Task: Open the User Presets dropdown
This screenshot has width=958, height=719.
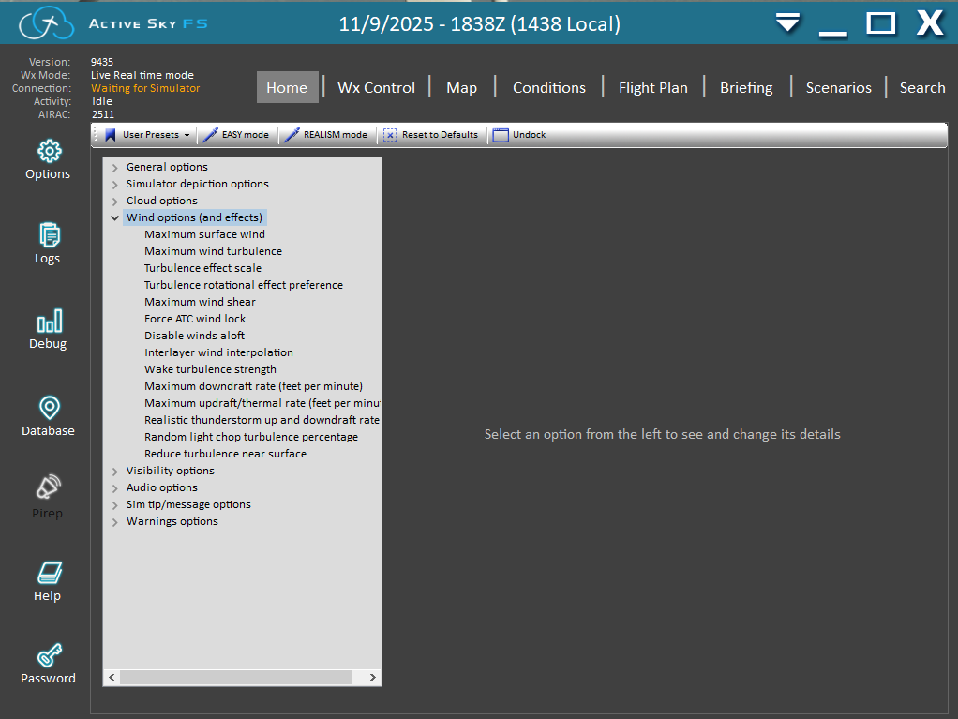Action: pyautogui.click(x=147, y=135)
